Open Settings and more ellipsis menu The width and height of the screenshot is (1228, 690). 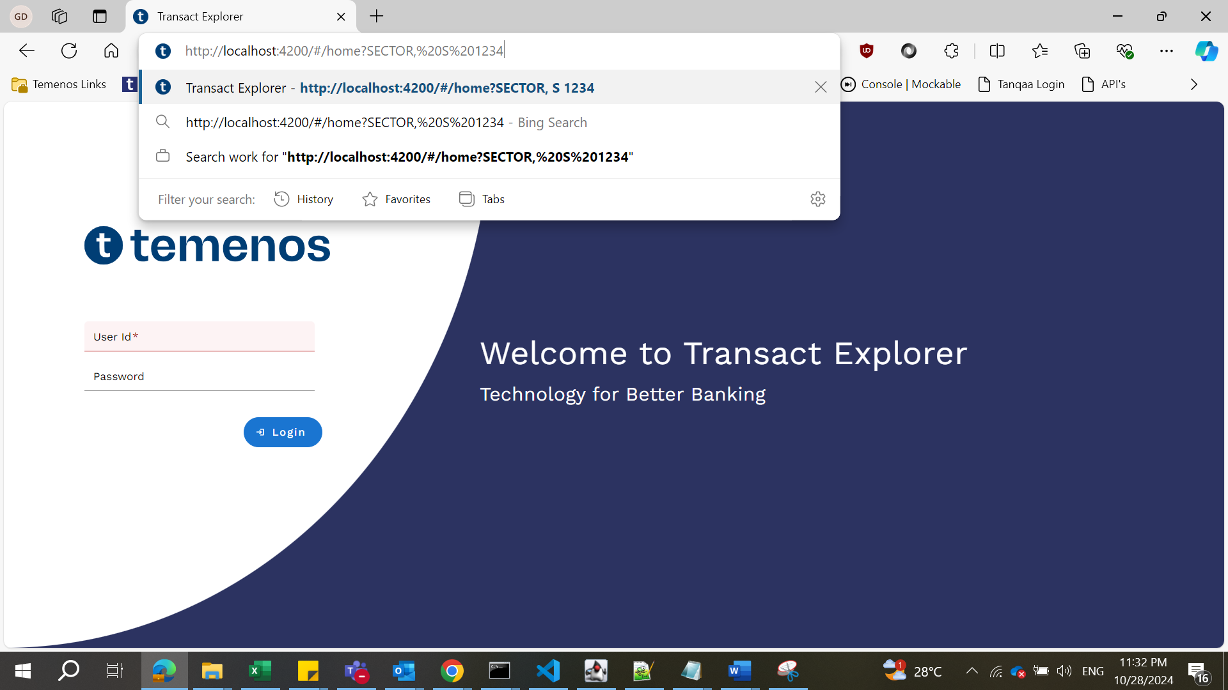point(1167,51)
